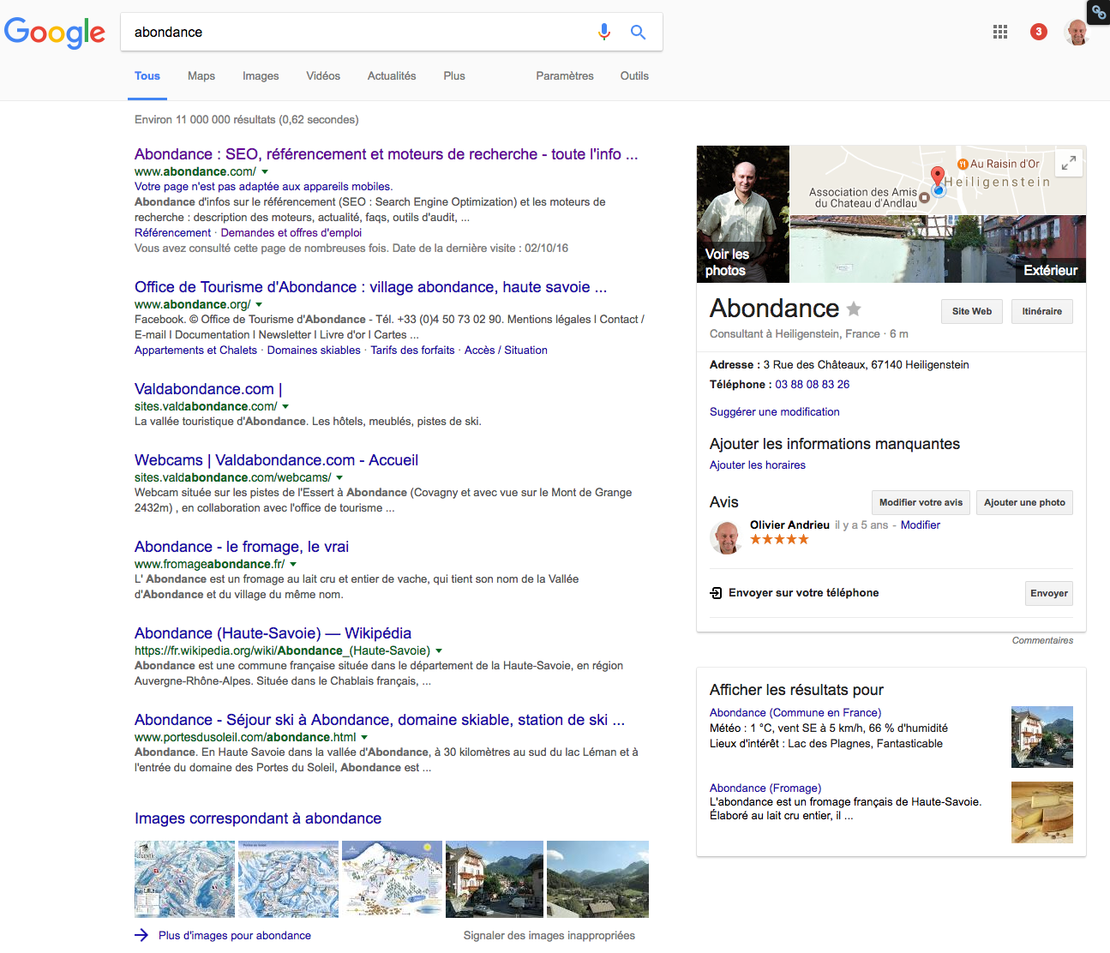
Task: Click Ajouter les horaires link
Action: tap(758, 465)
